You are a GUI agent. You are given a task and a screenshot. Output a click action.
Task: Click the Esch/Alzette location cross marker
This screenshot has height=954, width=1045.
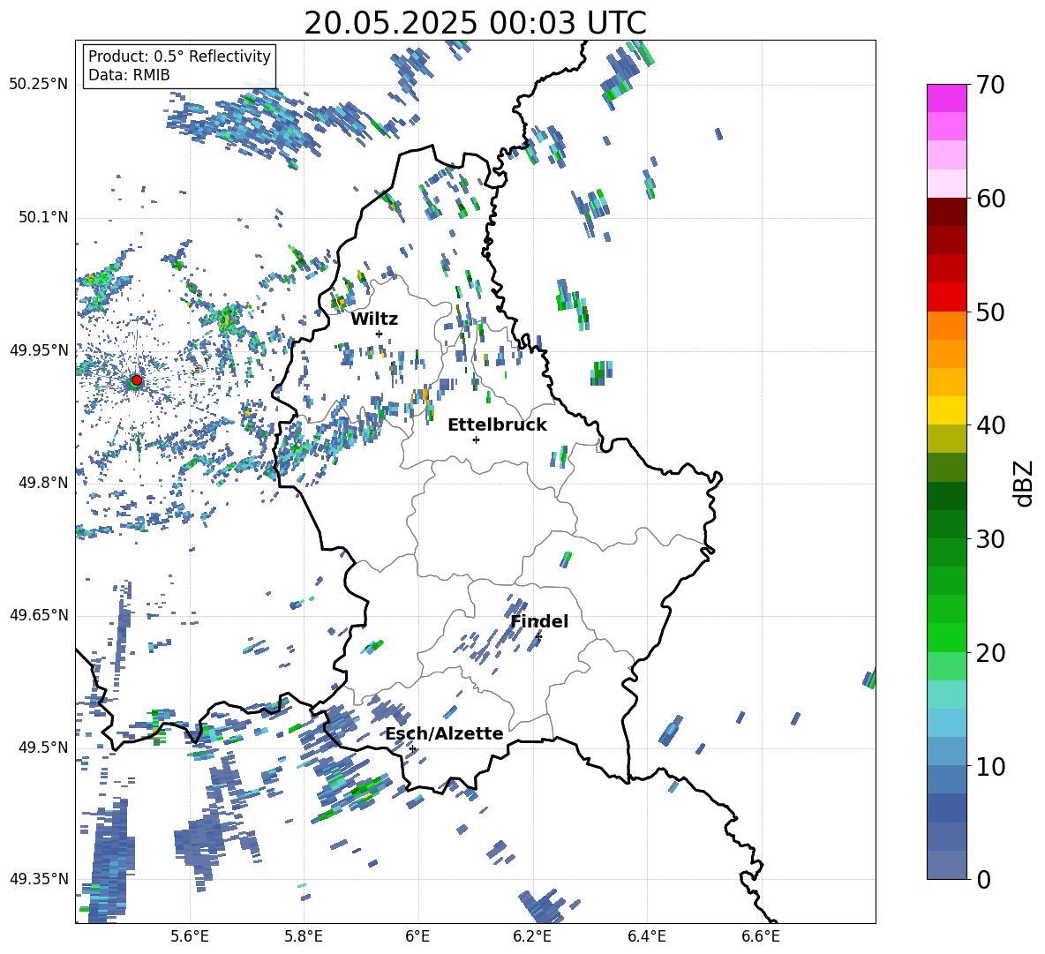coord(412,748)
